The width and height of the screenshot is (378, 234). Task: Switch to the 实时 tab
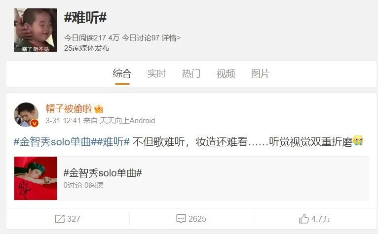pos(156,73)
